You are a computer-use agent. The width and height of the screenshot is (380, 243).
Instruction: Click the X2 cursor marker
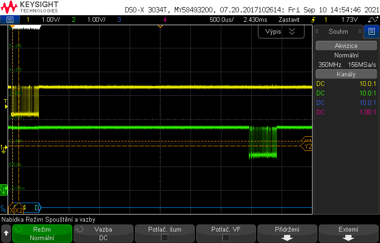pyautogui.click(x=19, y=210)
